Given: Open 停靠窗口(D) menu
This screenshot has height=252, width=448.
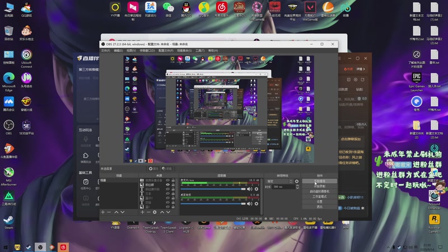Looking at the screenshot, I should [147, 50].
